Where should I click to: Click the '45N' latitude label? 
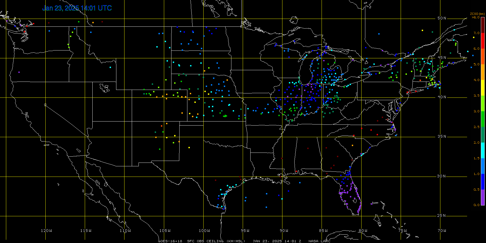tap(442, 58)
